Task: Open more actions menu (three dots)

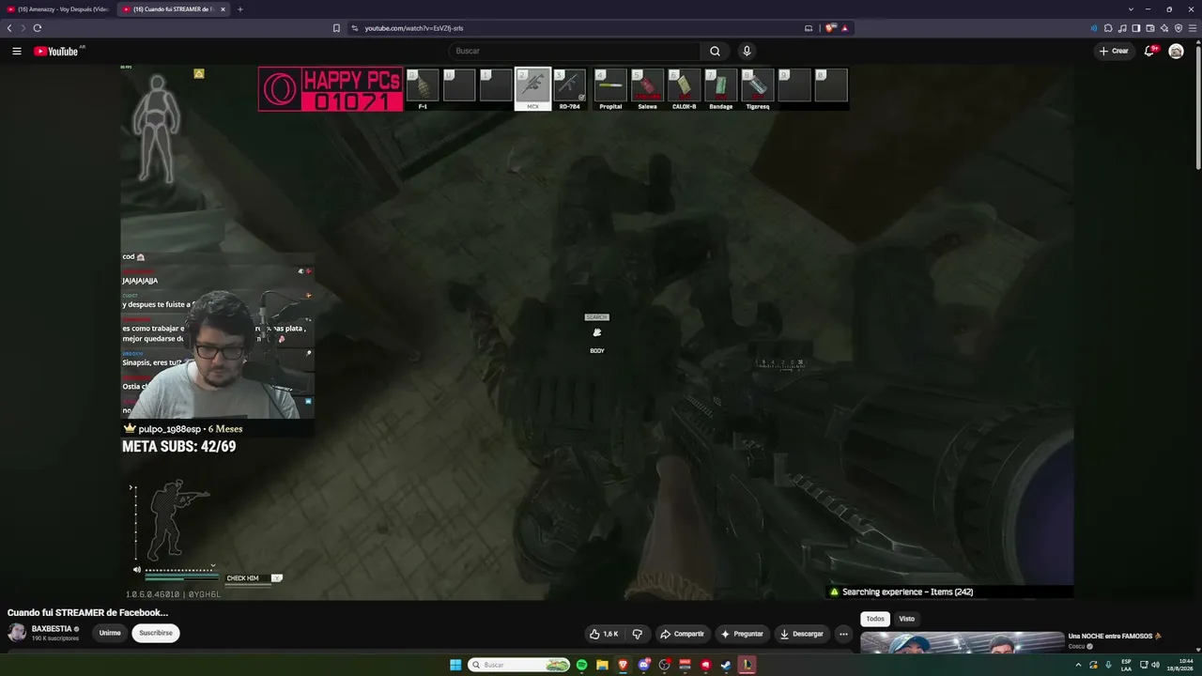Action: pos(843,634)
